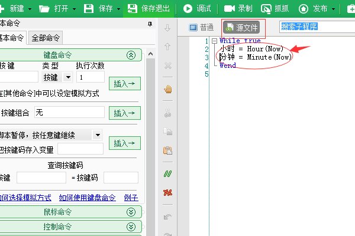The height and width of the screenshot is (236, 355).
Task: Click the undo arrow icon
Action: click(168, 217)
